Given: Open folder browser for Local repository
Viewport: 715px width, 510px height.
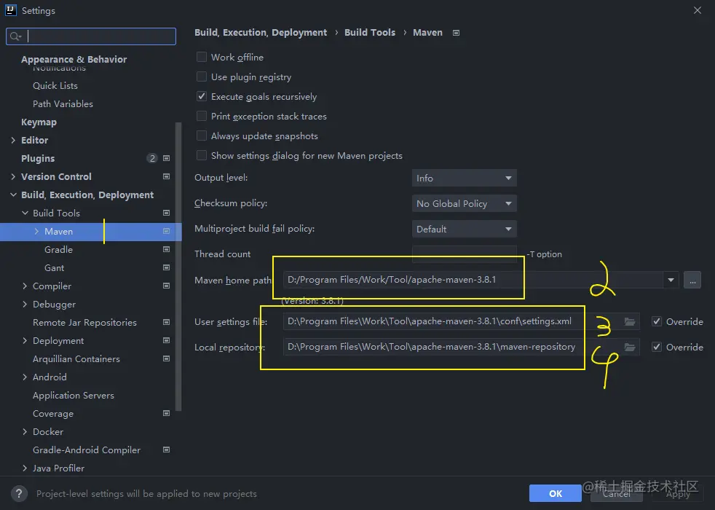Looking at the screenshot, I should pyautogui.click(x=630, y=347).
